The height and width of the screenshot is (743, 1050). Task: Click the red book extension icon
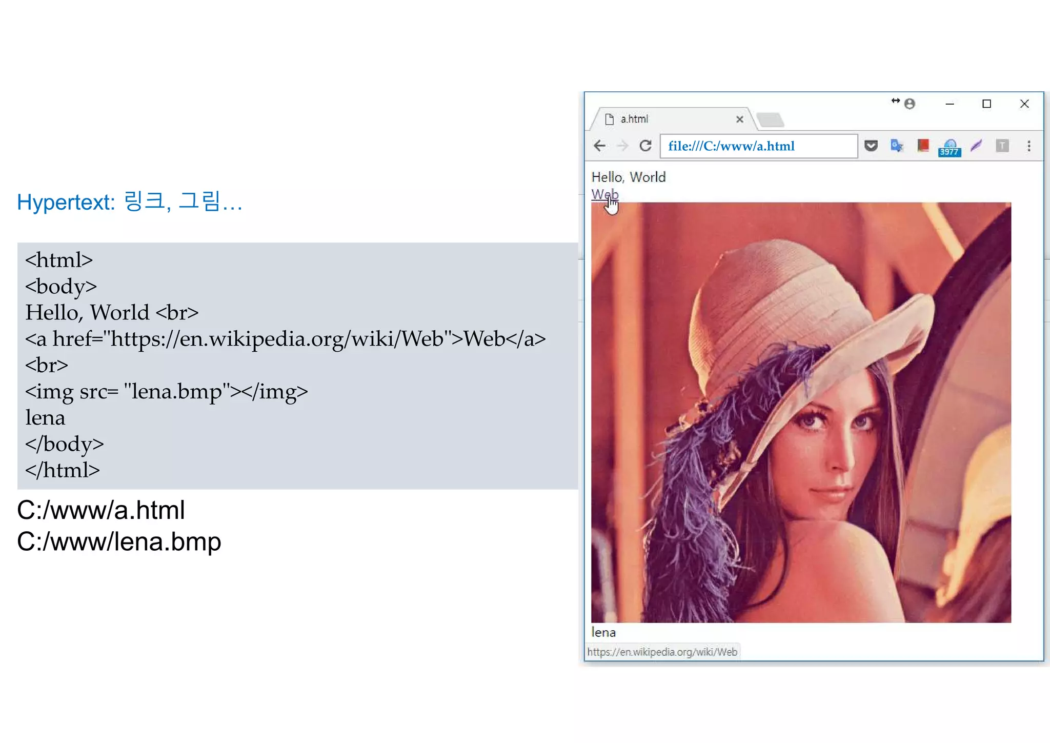[x=923, y=146]
